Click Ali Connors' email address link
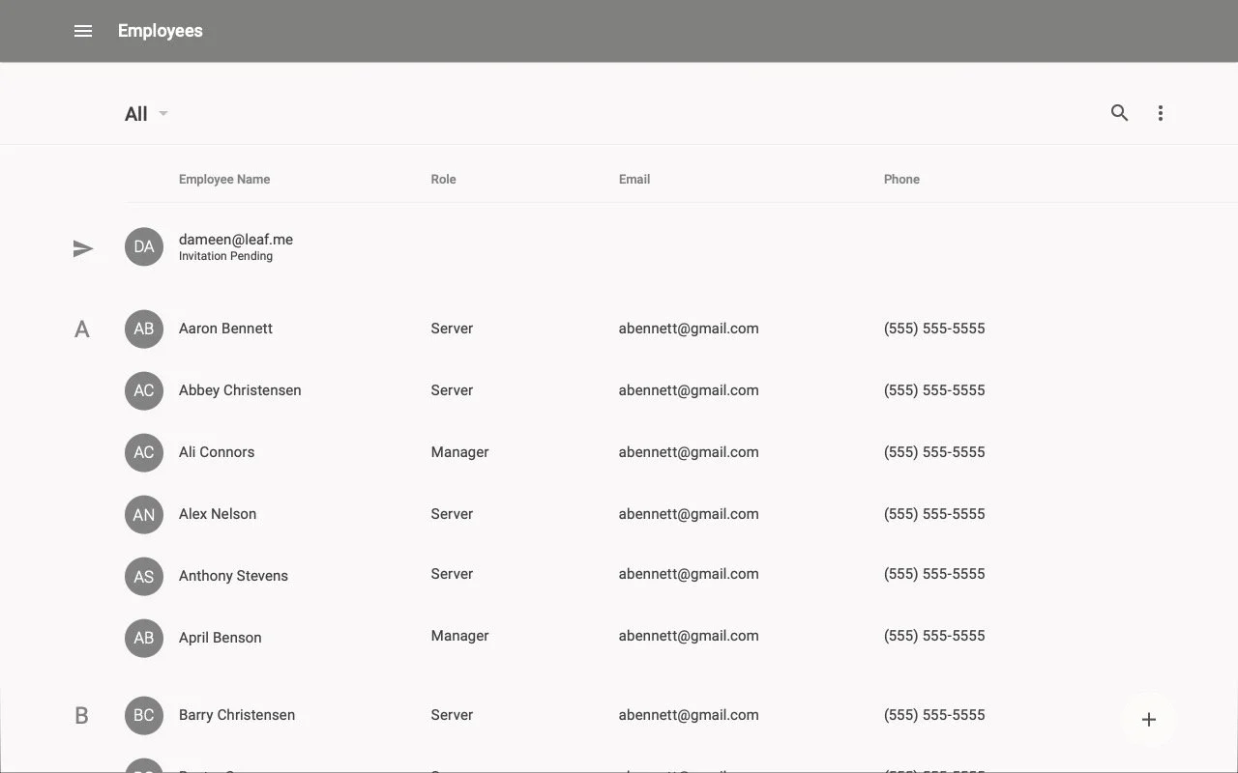Image resolution: width=1238 pixels, height=773 pixels. click(x=688, y=451)
